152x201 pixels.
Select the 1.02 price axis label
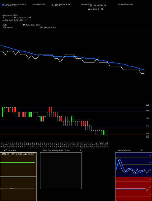point(147,118)
